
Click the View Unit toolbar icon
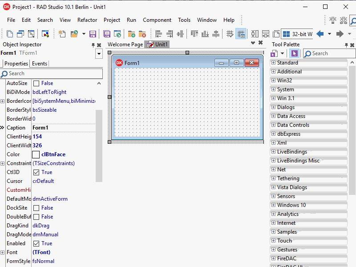click(10, 34)
